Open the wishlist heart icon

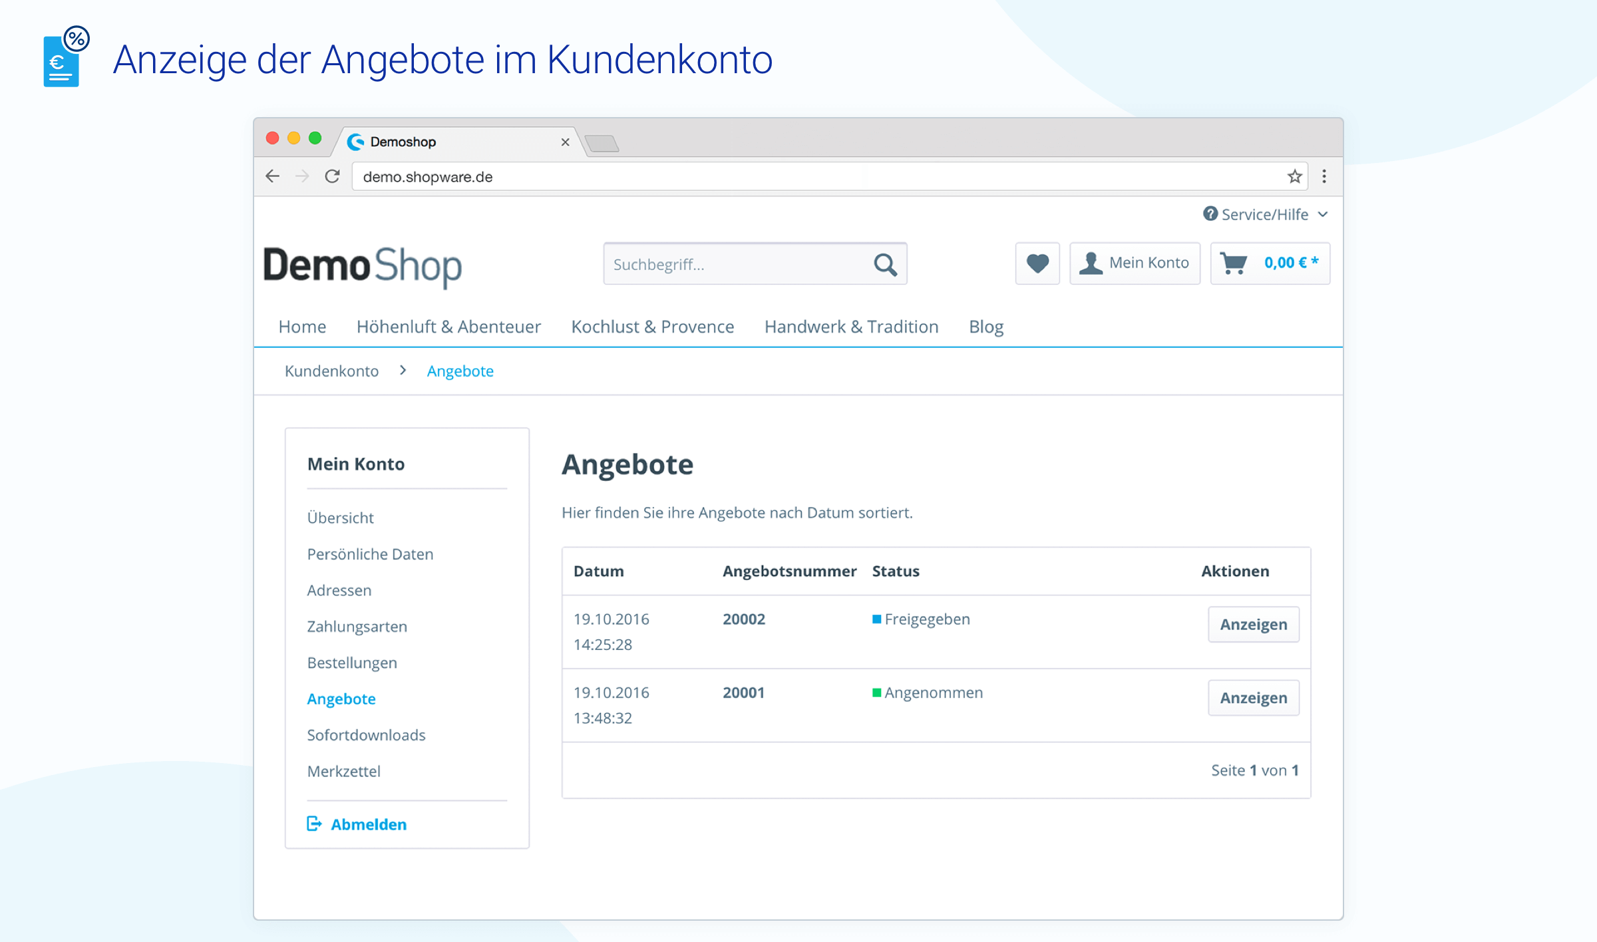[x=1037, y=263]
